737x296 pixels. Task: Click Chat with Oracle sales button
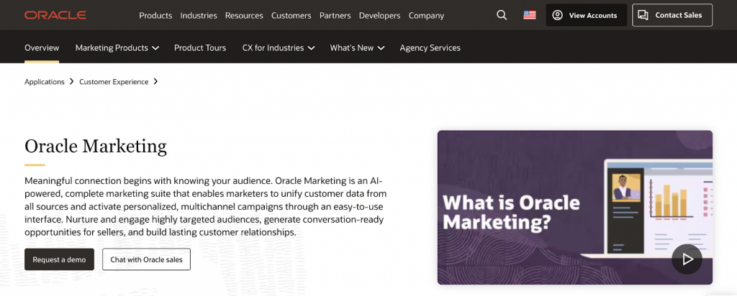click(146, 259)
